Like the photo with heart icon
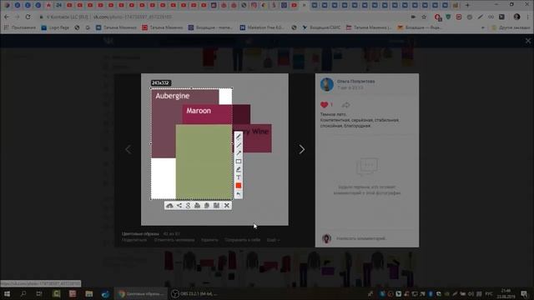Viewport: 534px width, 300px height. pos(325,105)
